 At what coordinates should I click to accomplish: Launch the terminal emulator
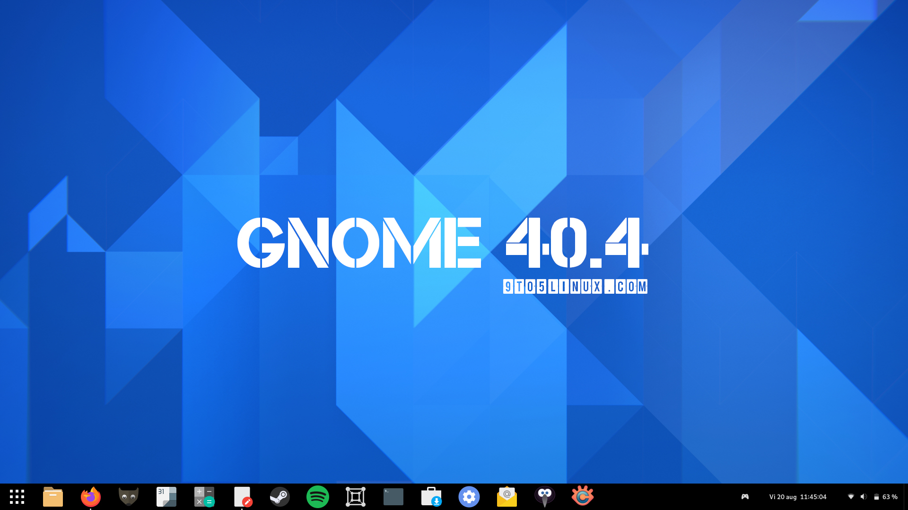tap(393, 497)
